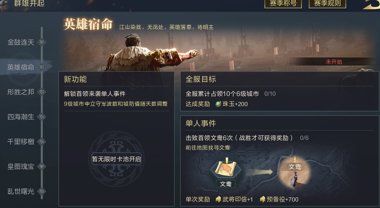Select the diamond marker numbered 17
Image resolution: width=380 pixels, height=208 pixels.
click(42, 167)
